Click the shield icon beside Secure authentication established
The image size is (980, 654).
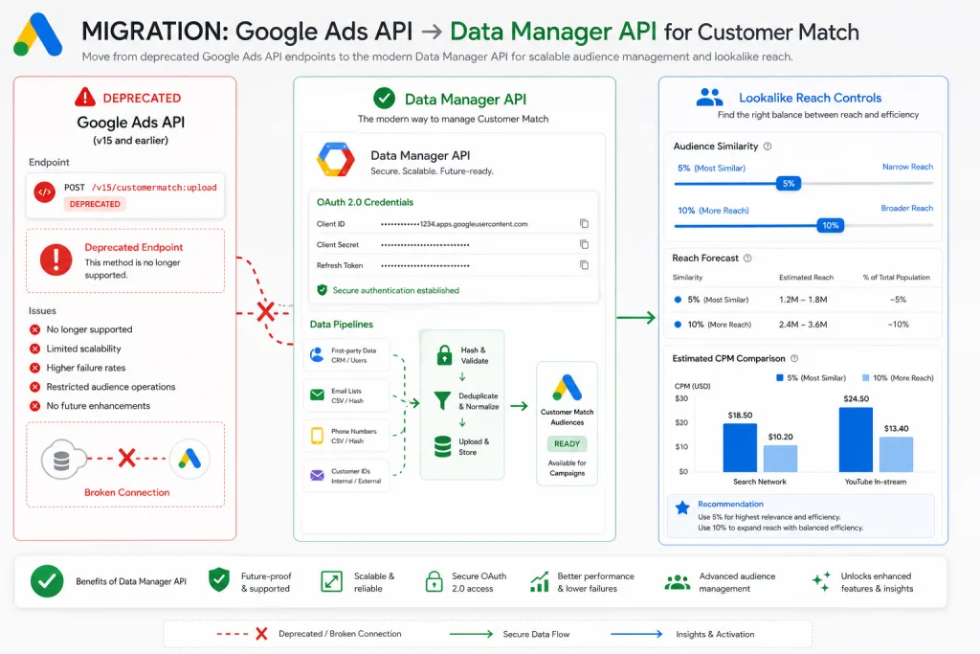click(322, 290)
